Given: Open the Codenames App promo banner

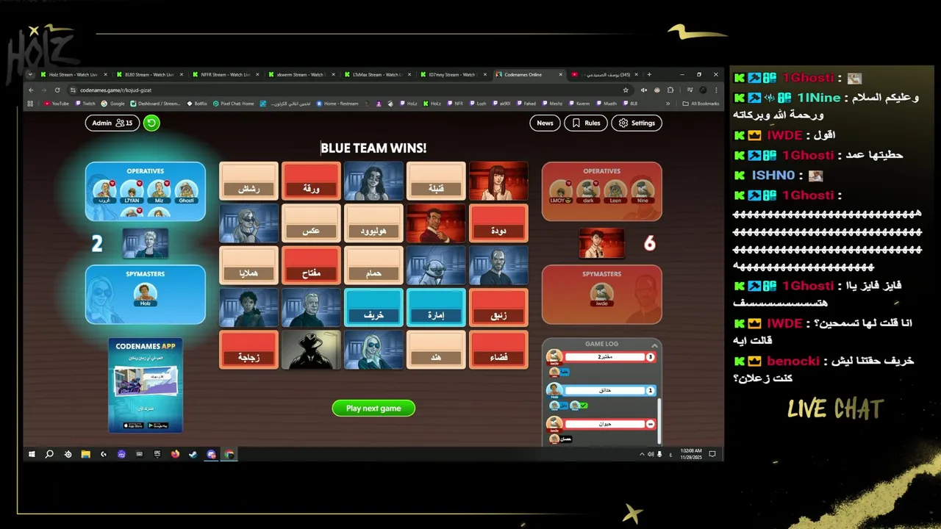Looking at the screenshot, I should tap(146, 385).
